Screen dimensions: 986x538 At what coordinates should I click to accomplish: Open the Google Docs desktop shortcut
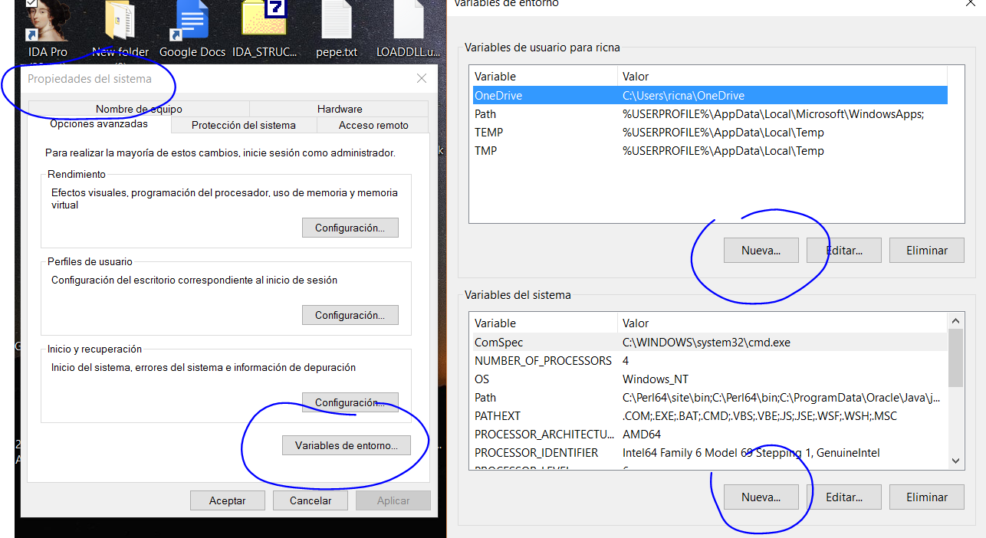pos(192,23)
